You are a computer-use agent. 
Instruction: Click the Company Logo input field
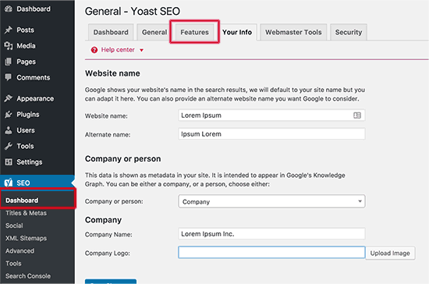click(271, 252)
